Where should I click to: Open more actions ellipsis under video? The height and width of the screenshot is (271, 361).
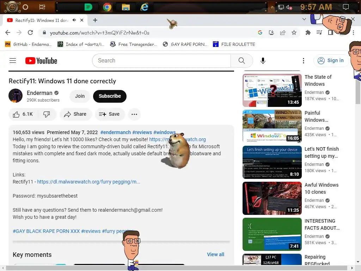click(x=134, y=114)
